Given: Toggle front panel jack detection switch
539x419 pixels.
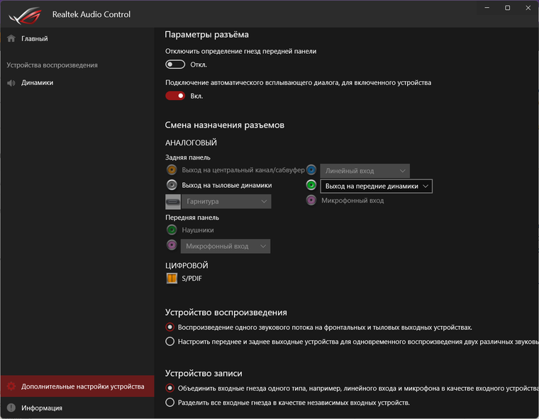Looking at the screenshot, I should pos(175,65).
